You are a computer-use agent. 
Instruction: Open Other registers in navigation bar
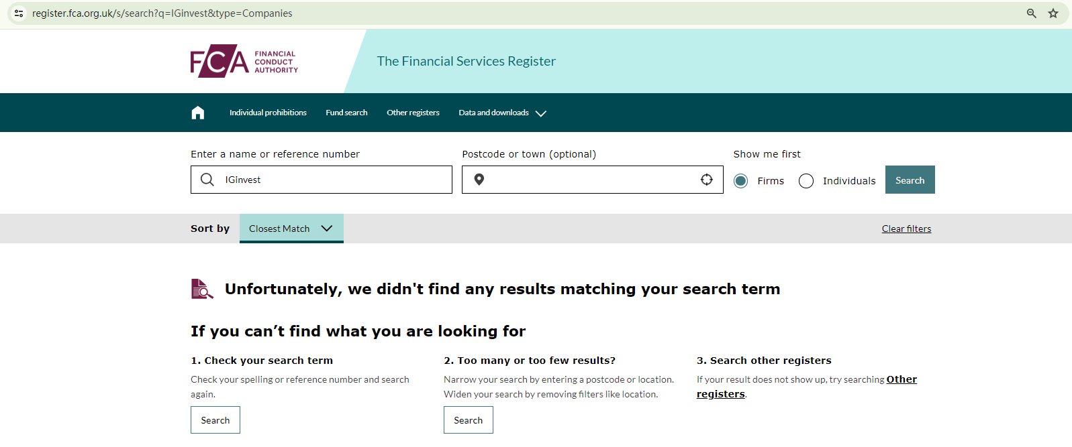point(413,113)
